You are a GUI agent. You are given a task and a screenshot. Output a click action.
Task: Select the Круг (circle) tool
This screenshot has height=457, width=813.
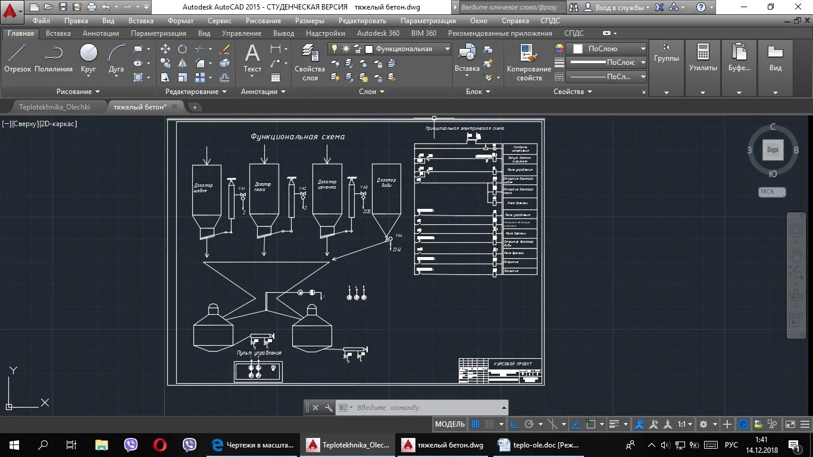[x=89, y=58]
